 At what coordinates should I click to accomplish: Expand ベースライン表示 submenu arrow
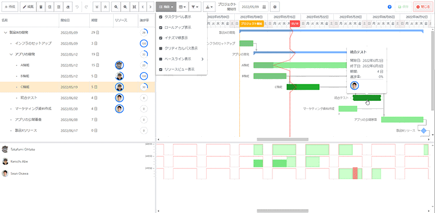click(x=202, y=59)
